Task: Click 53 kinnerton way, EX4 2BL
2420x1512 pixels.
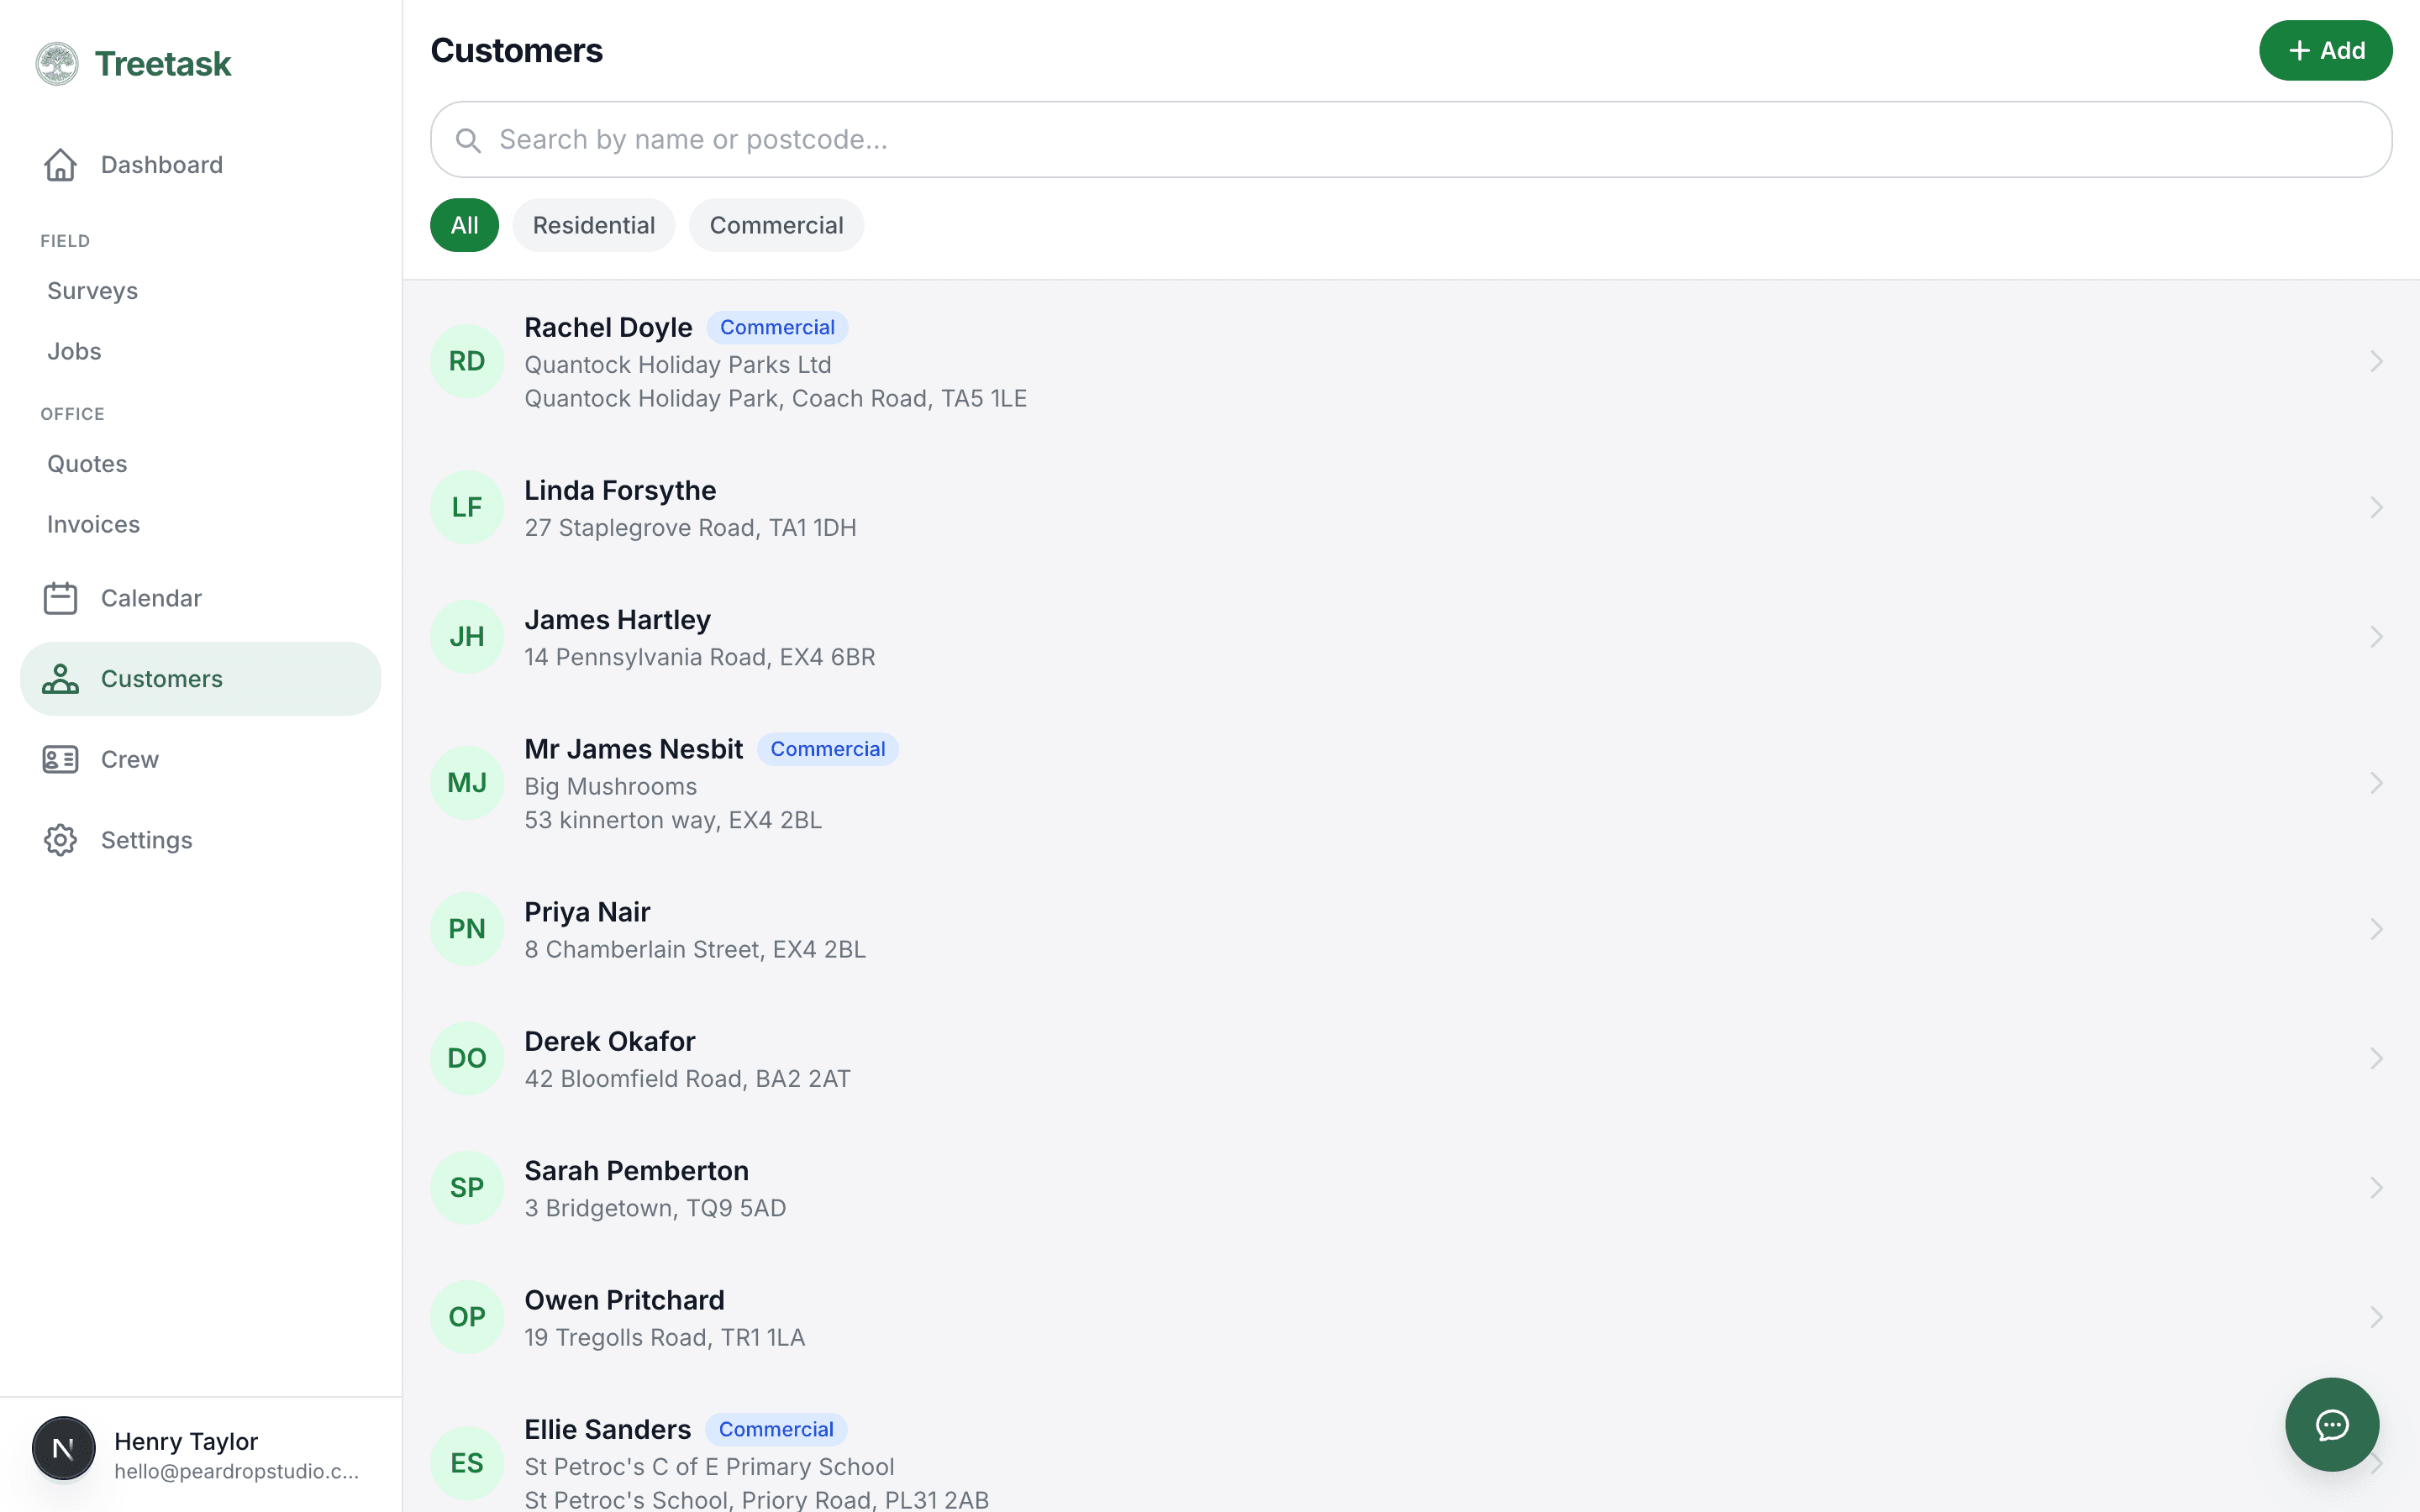Action: 673,820
